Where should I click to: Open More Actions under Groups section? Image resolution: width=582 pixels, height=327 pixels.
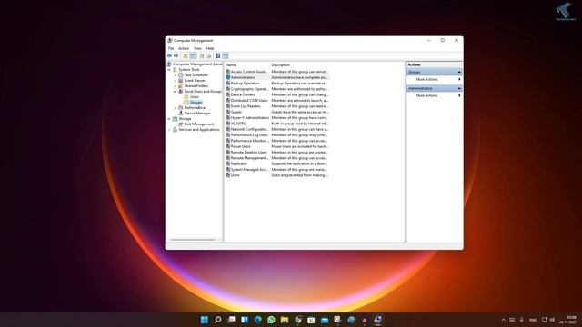(x=426, y=79)
